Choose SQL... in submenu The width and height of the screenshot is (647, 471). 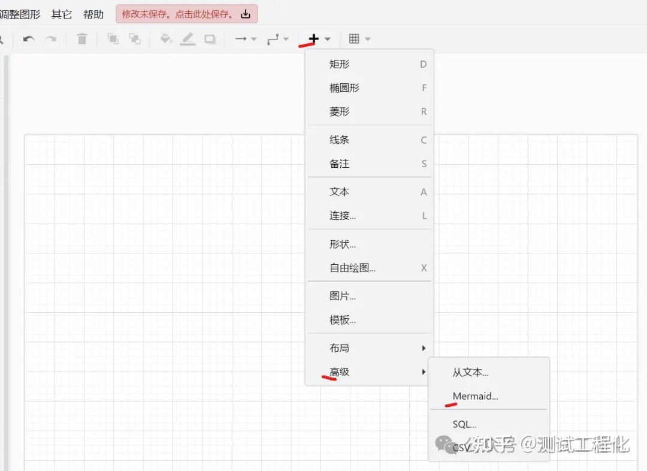click(x=489, y=424)
